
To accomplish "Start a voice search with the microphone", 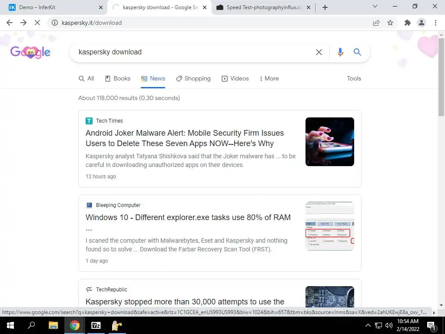I will [x=340, y=52].
